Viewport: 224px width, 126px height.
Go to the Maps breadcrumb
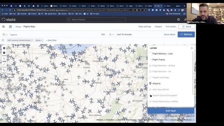pyautogui.click(x=18, y=27)
